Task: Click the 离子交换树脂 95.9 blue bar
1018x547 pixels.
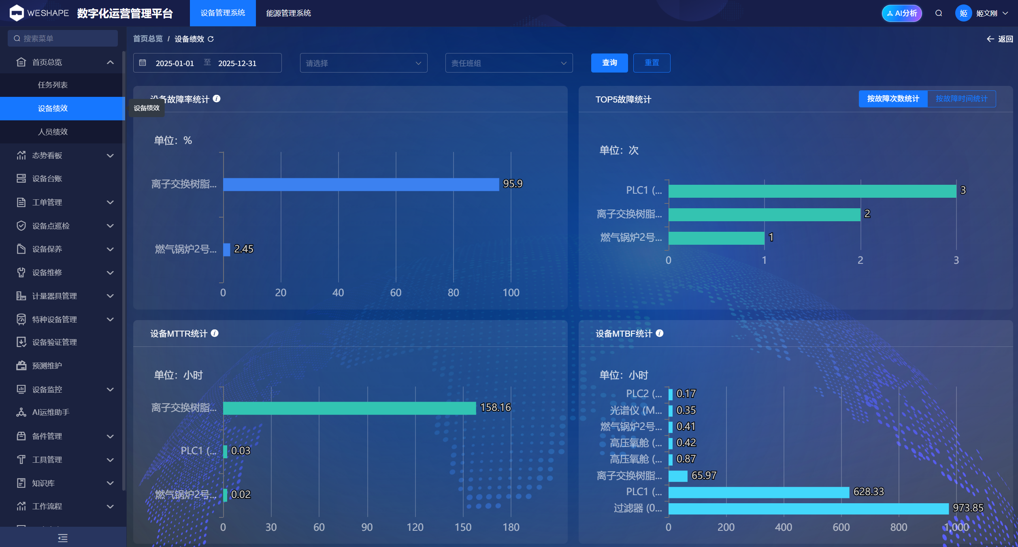Action: pos(361,184)
